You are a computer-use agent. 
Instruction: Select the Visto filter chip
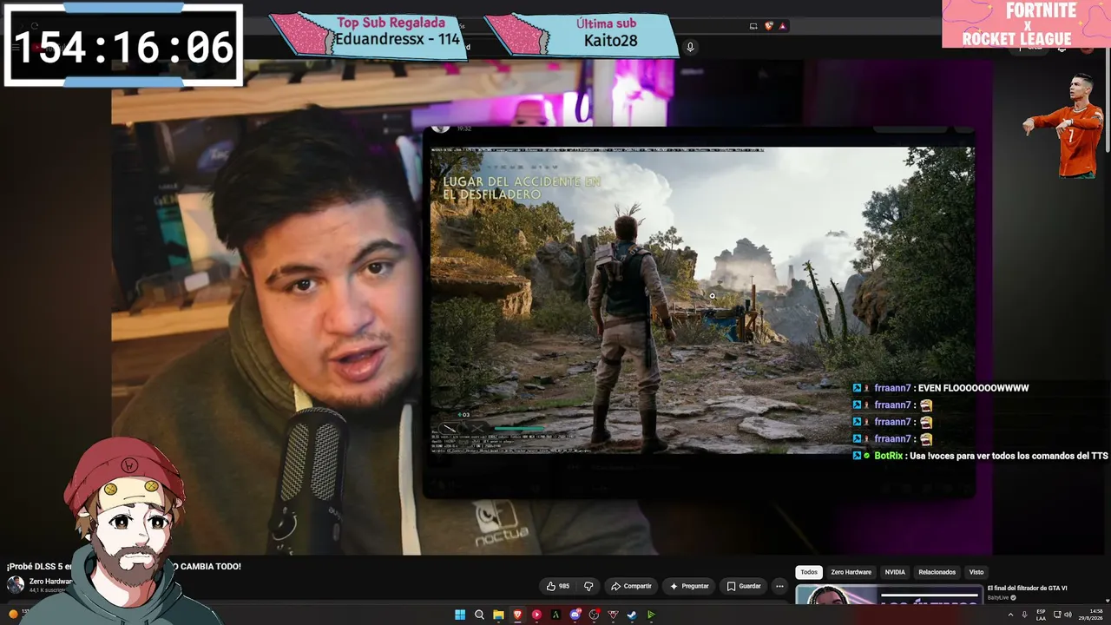click(976, 572)
